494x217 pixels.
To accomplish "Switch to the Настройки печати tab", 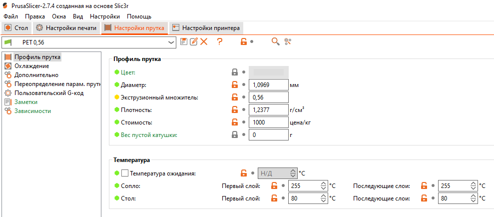I will coord(66,28).
